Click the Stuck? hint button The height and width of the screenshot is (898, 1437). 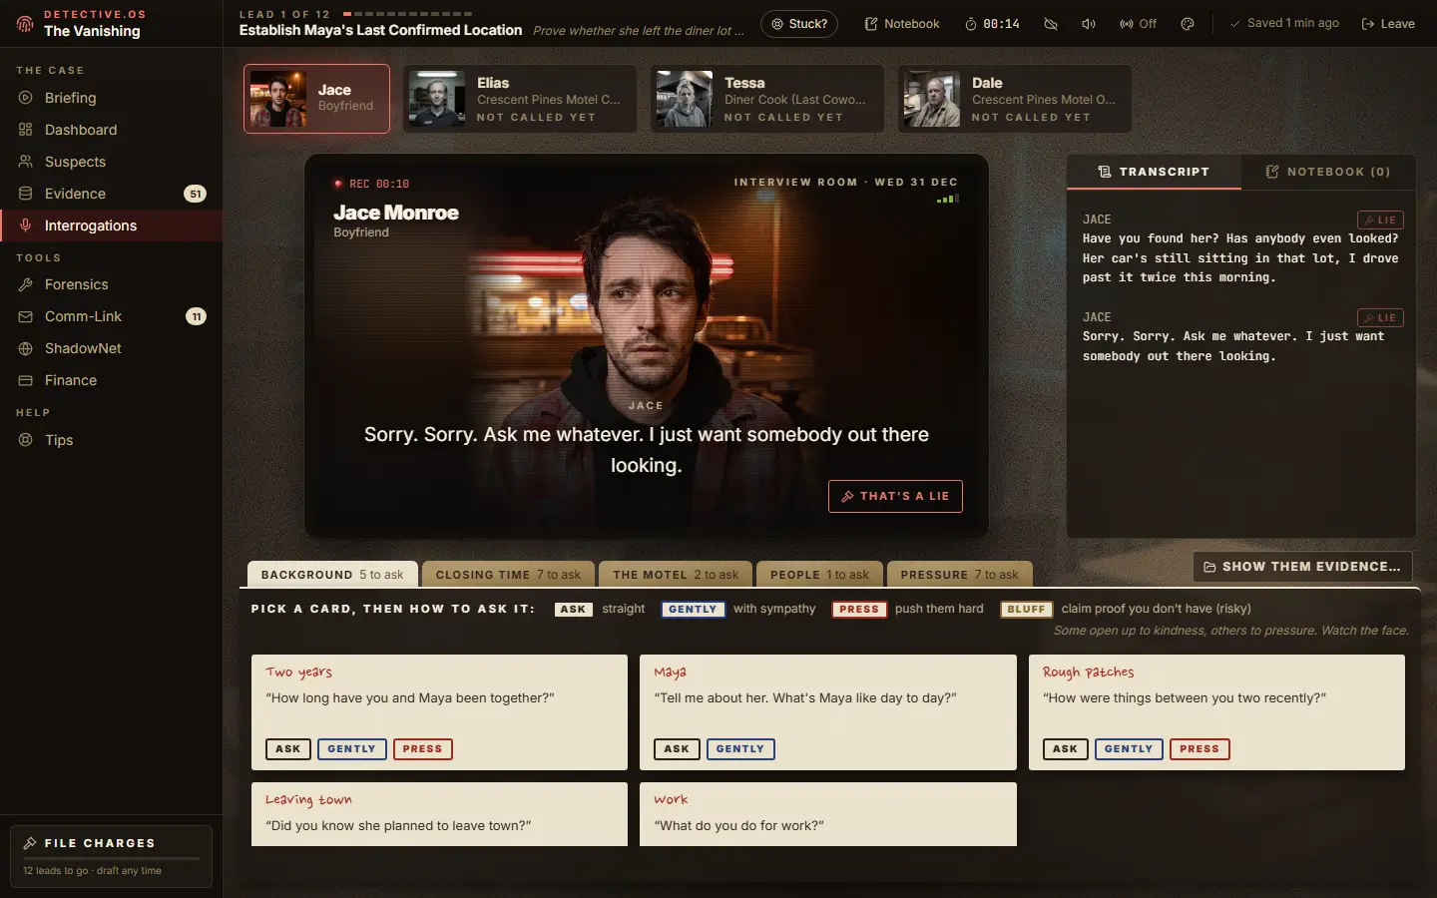point(799,24)
